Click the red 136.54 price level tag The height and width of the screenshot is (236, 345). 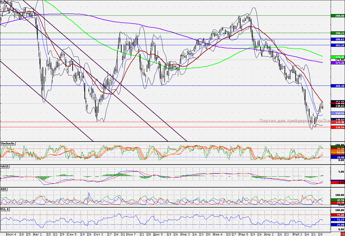point(338,127)
